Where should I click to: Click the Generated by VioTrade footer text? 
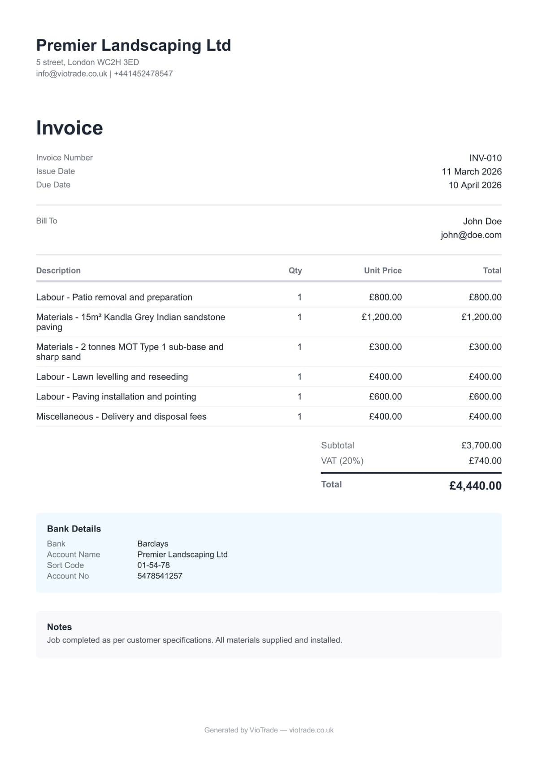tap(269, 730)
